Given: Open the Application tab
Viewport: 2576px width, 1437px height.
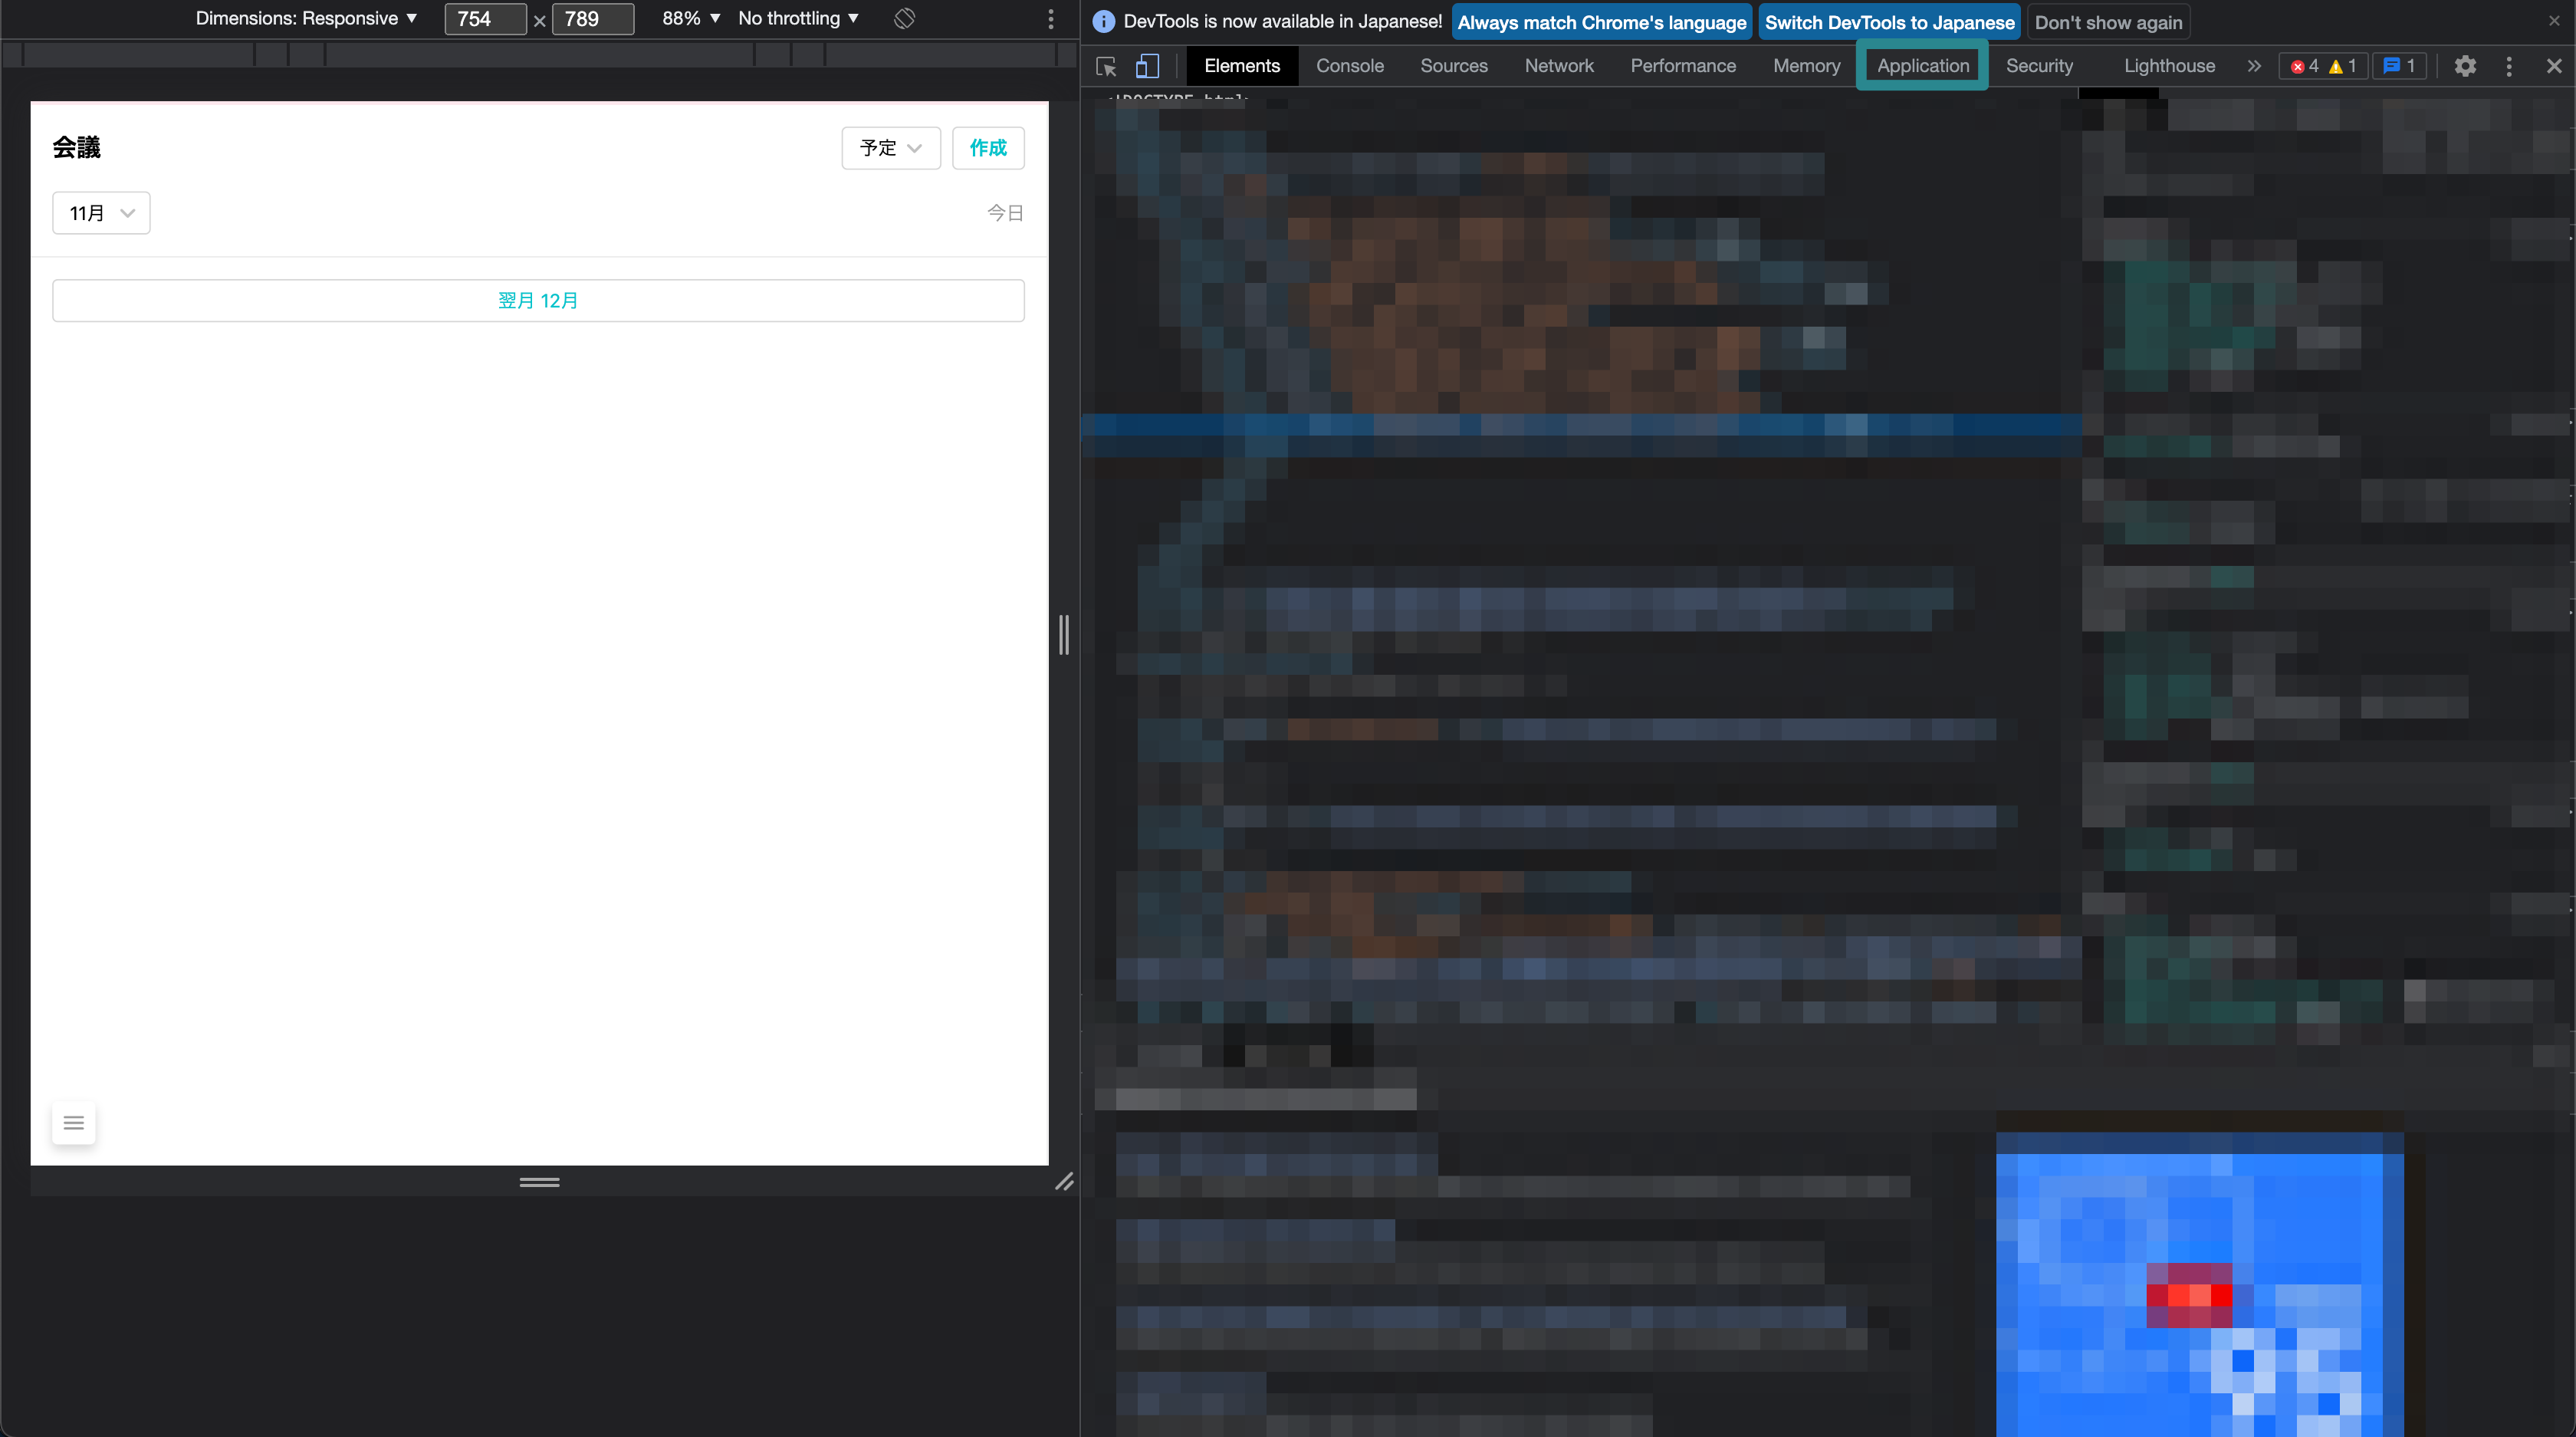Looking at the screenshot, I should pyautogui.click(x=1922, y=66).
